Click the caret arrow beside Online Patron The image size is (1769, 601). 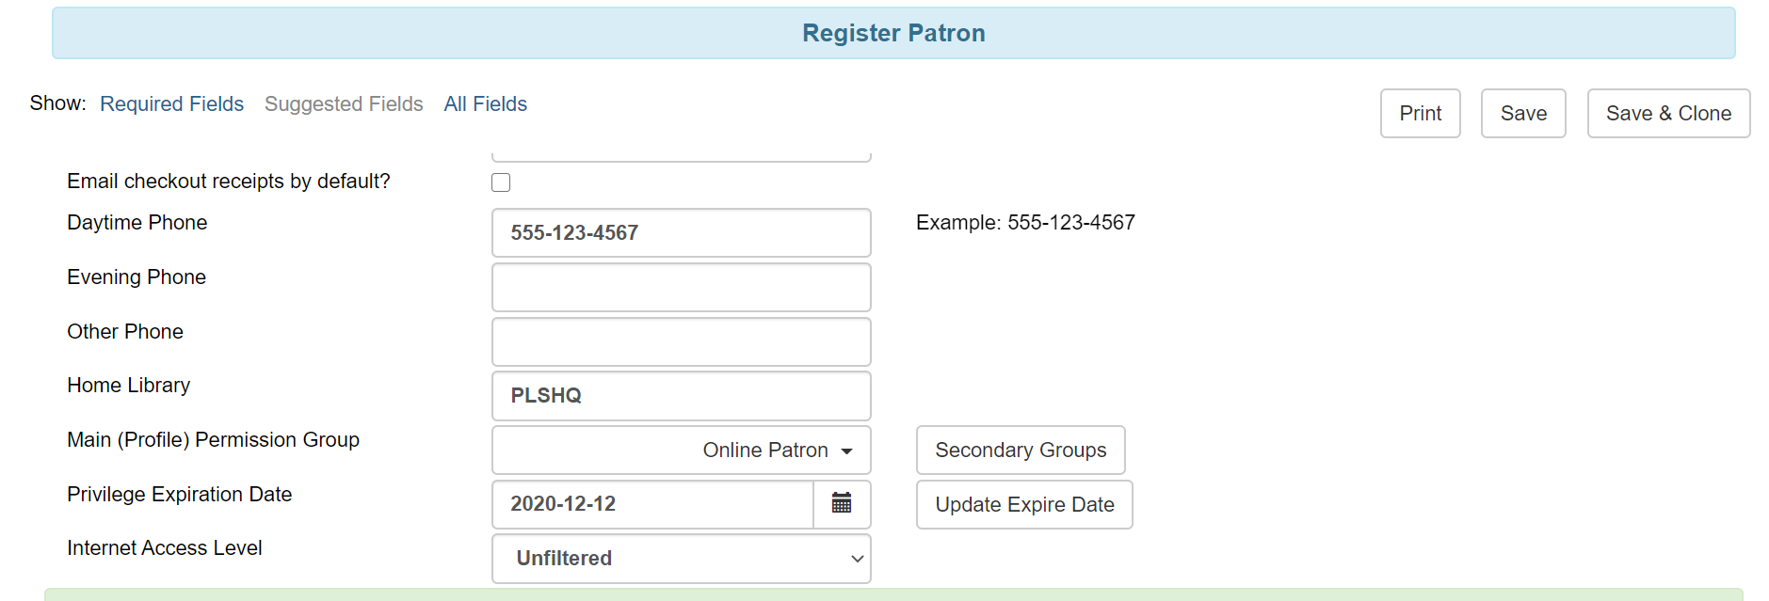tap(846, 451)
